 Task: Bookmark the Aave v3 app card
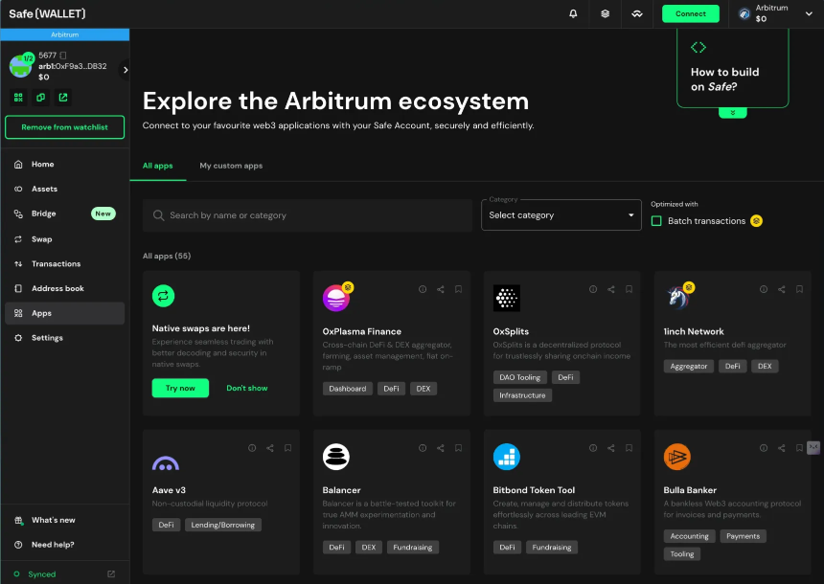pyautogui.click(x=288, y=448)
